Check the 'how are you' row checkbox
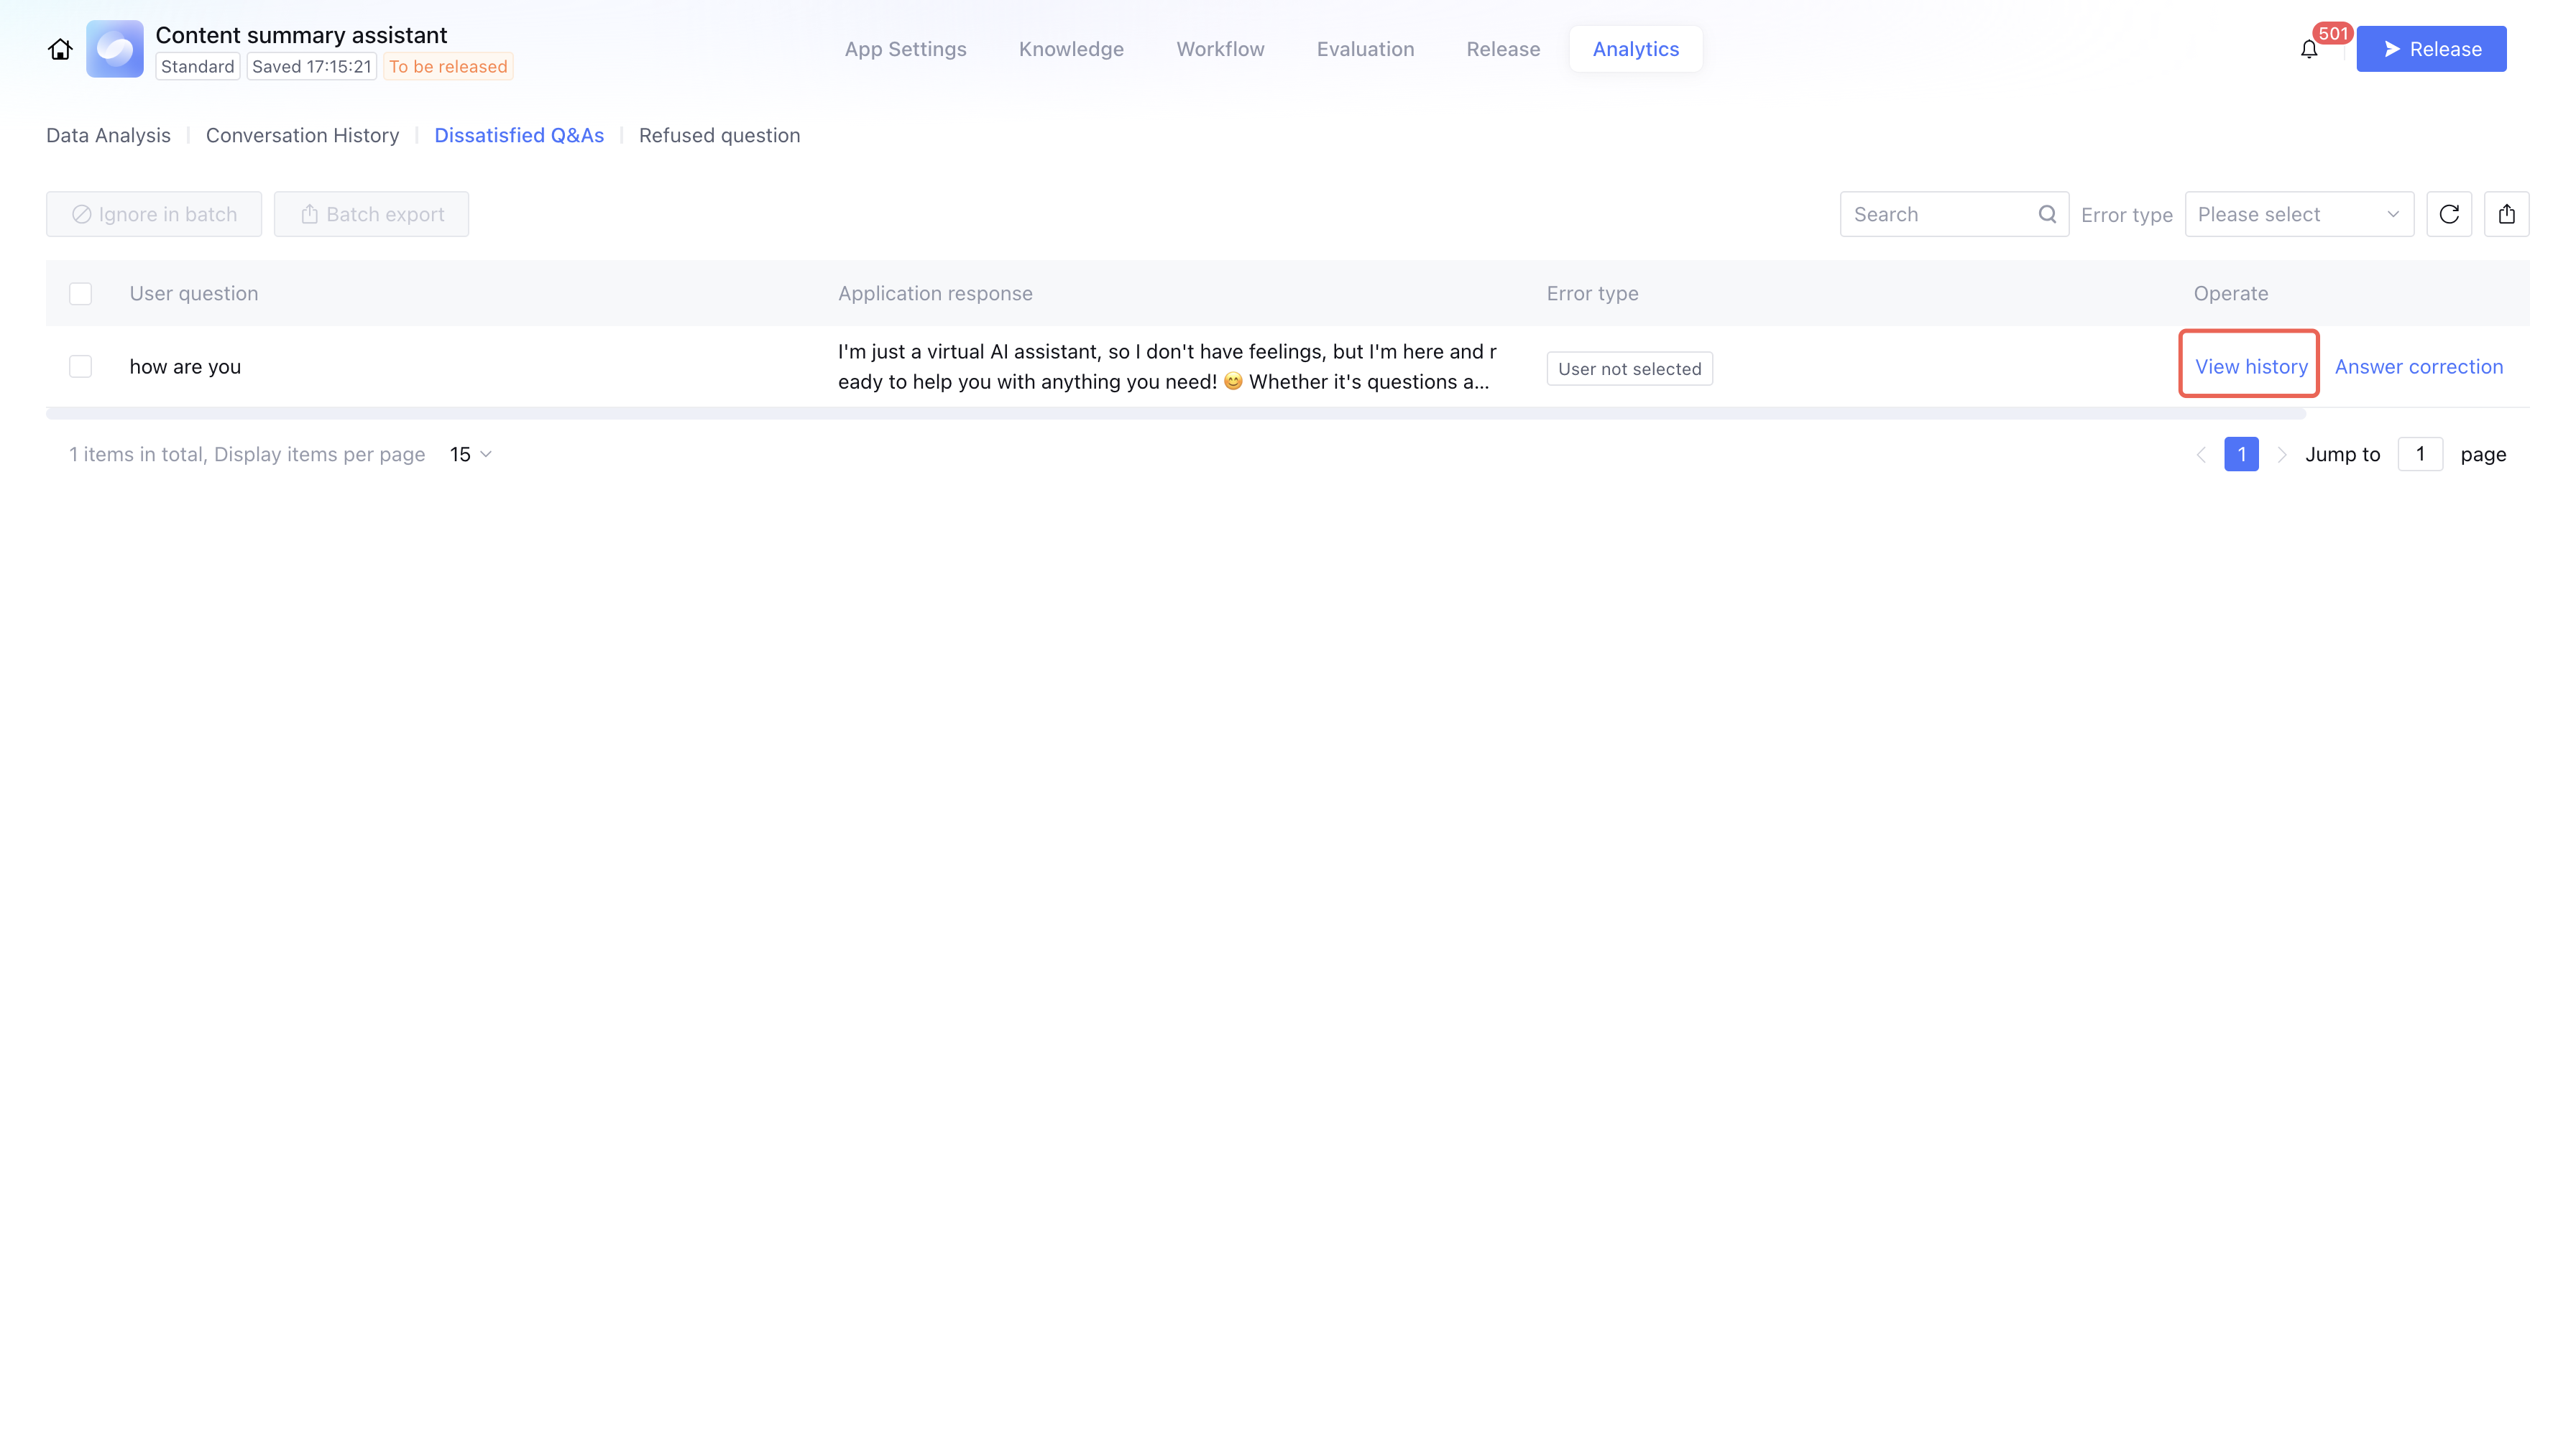 coord(80,366)
